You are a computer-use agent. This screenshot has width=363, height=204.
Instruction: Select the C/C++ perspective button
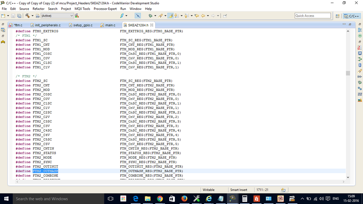point(351,16)
